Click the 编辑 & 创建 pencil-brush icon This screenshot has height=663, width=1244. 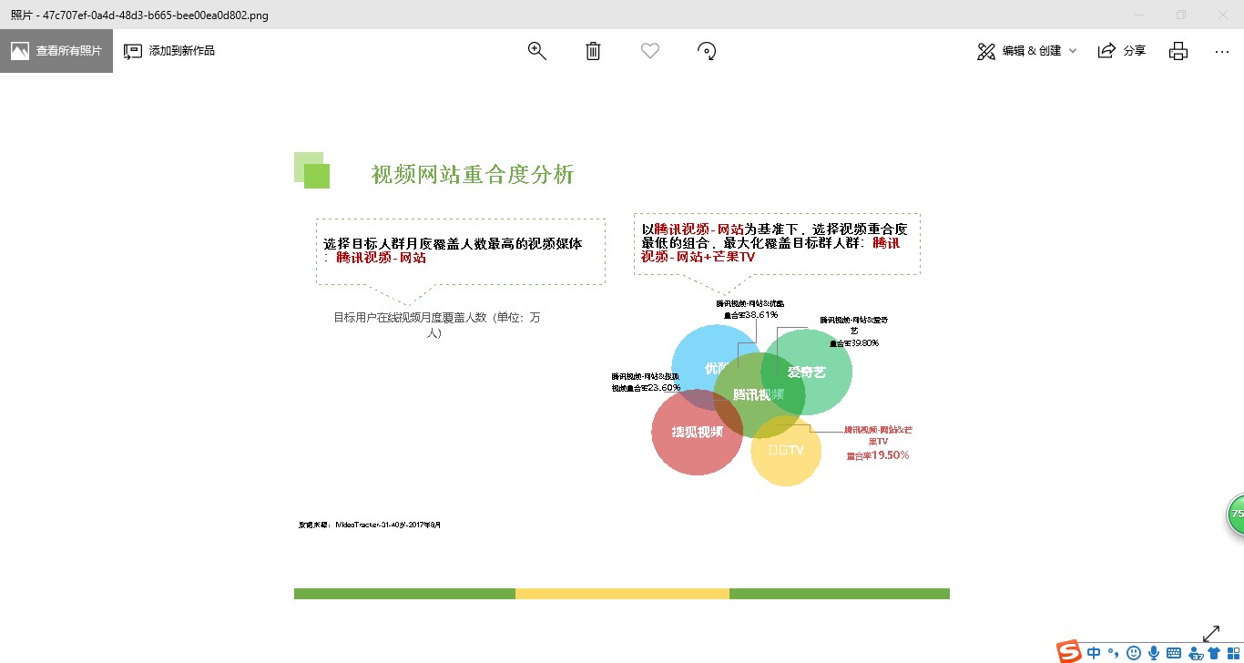(986, 51)
